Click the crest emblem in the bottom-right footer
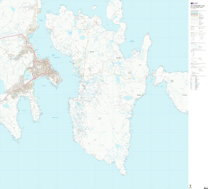208x189 pixels. 190,186
